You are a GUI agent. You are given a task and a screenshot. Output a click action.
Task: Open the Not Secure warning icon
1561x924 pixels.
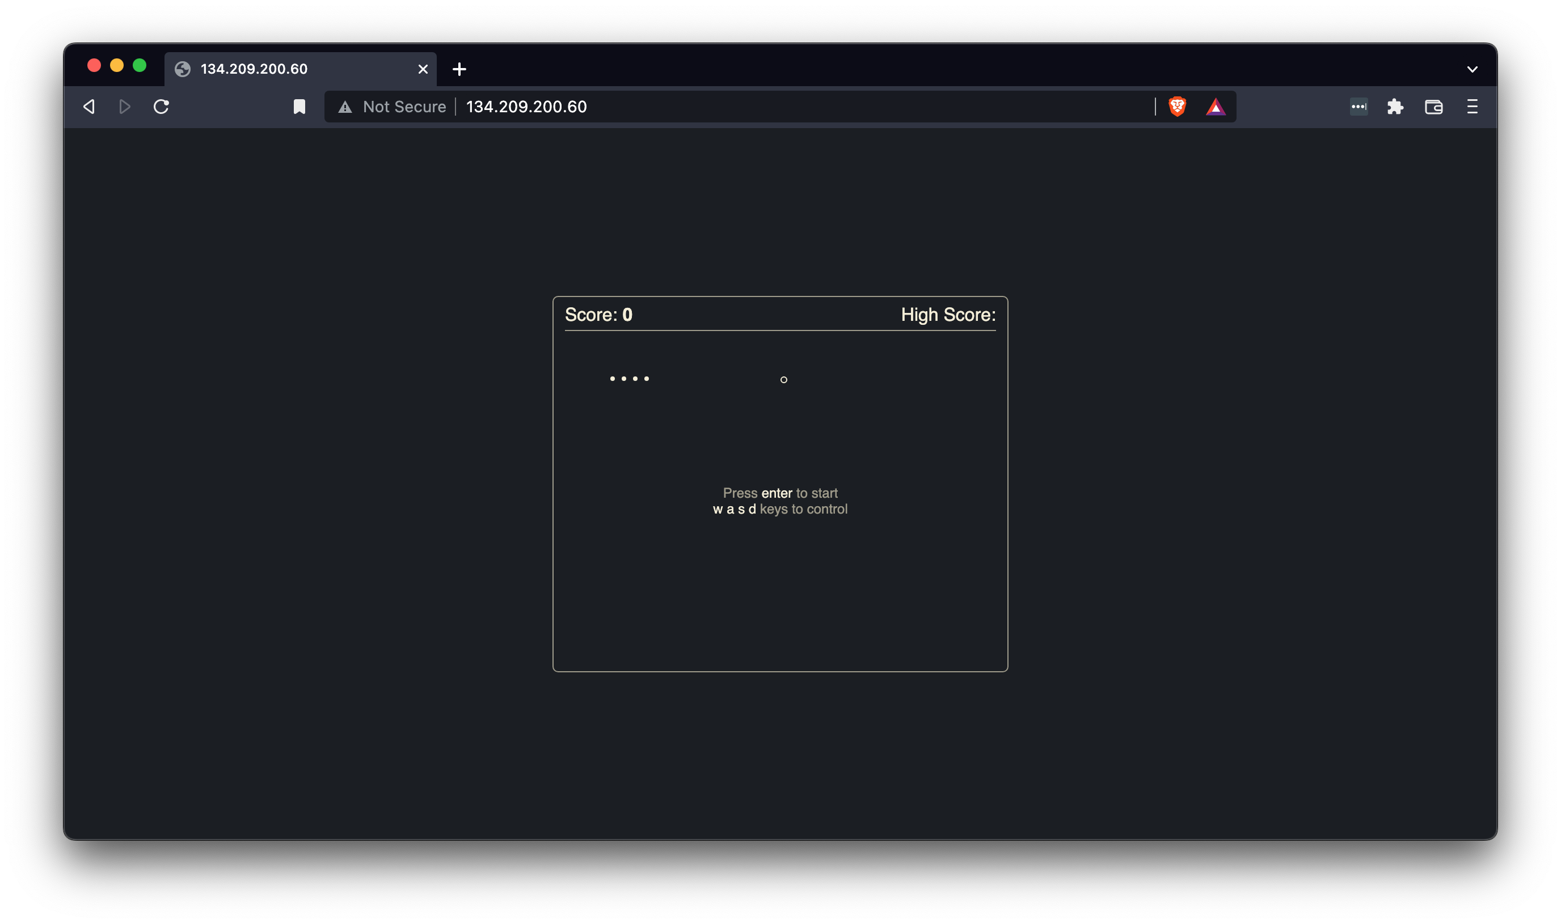coord(345,107)
